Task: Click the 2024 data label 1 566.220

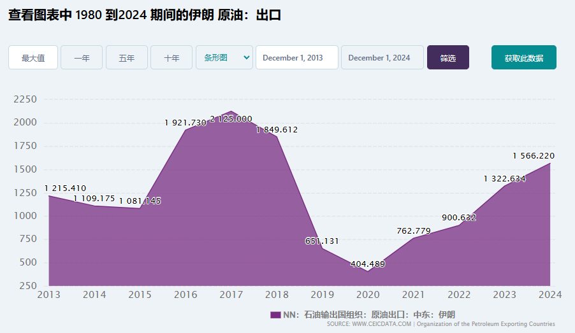Action: coord(534,156)
